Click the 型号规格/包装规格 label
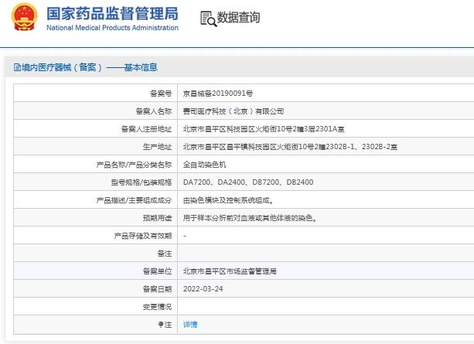The width and height of the screenshot is (474, 344). point(142,182)
